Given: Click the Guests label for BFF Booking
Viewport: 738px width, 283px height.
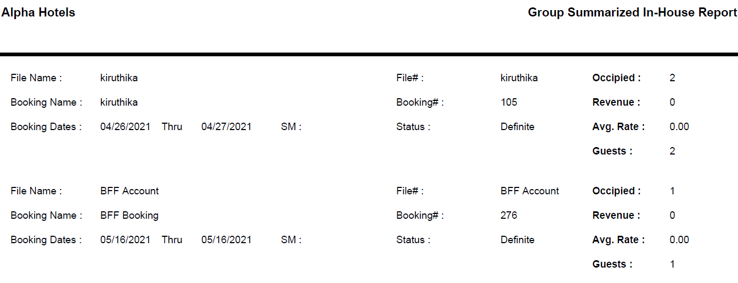Looking at the screenshot, I should 612,264.
